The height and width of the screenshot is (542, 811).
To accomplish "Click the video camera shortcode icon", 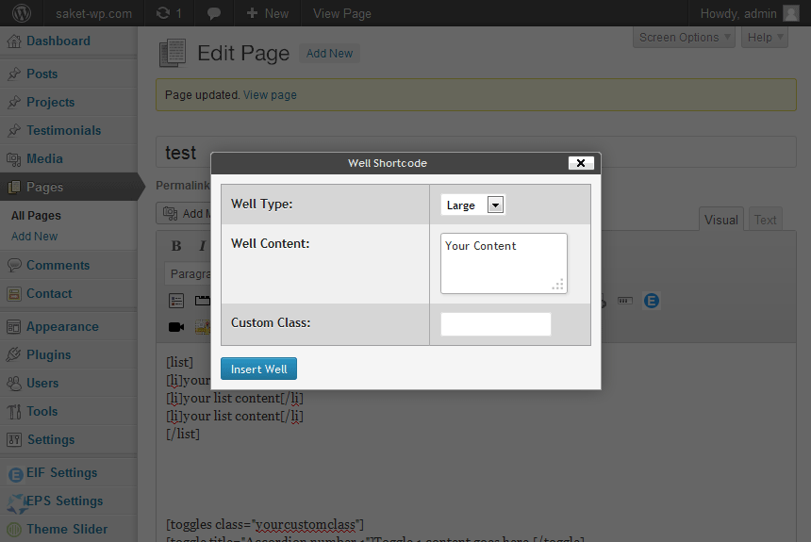I will 176,327.
